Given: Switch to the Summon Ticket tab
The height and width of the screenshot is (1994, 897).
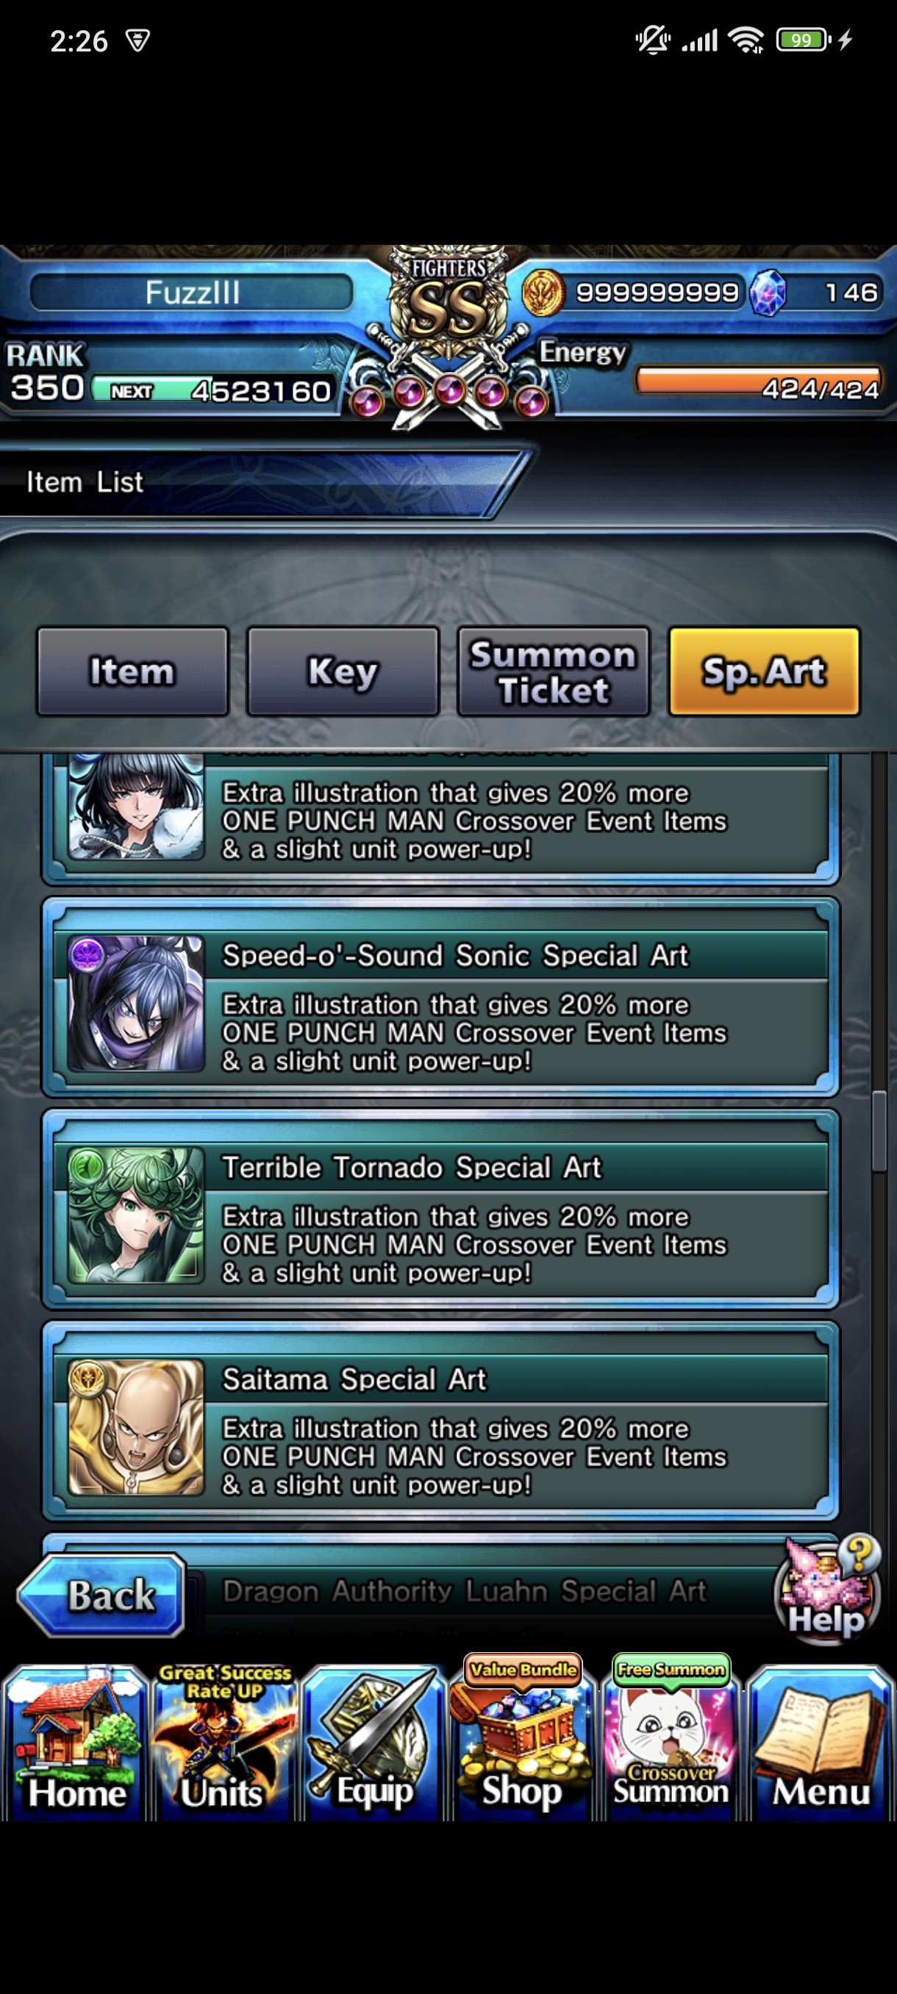Looking at the screenshot, I should [x=554, y=671].
